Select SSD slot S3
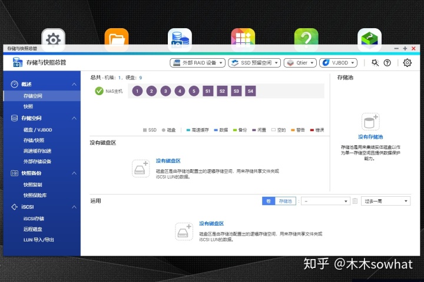424x282 pixels. [x=236, y=91]
